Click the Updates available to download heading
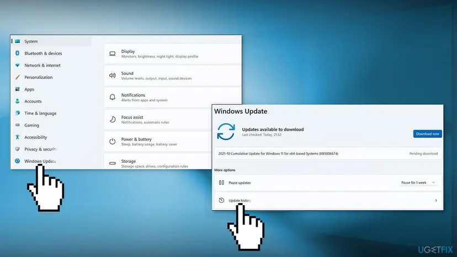The width and height of the screenshot is (457, 257). [x=273, y=130]
